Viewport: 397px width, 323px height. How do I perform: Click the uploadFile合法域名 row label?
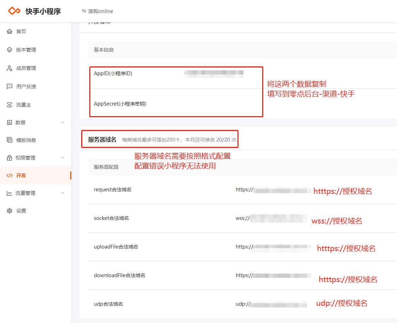116,247
